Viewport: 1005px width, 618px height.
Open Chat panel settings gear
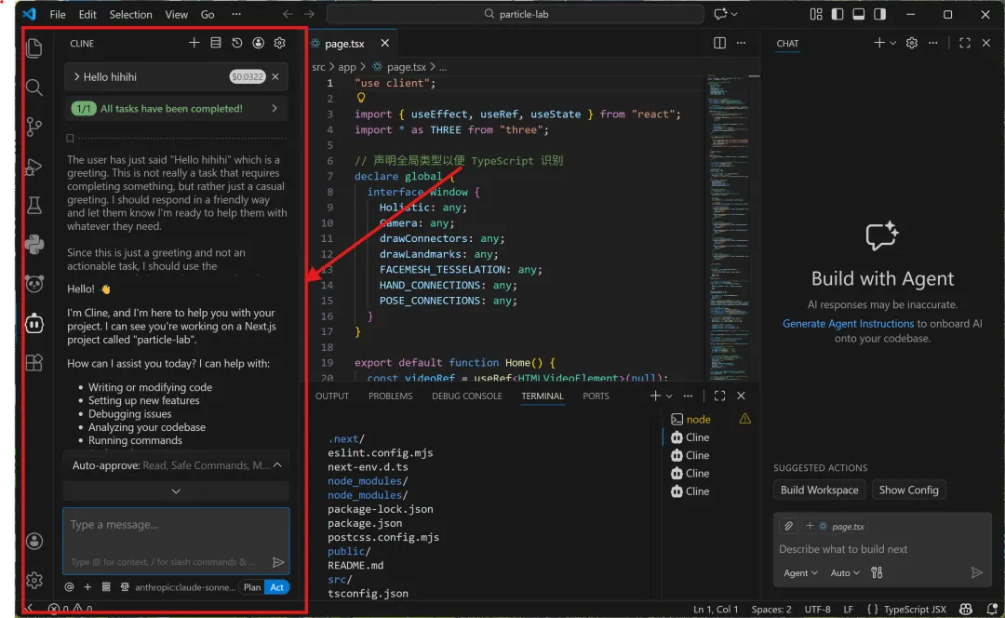pyautogui.click(x=911, y=43)
